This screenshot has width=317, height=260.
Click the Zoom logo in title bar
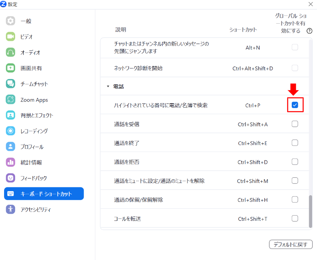(3, 4)
